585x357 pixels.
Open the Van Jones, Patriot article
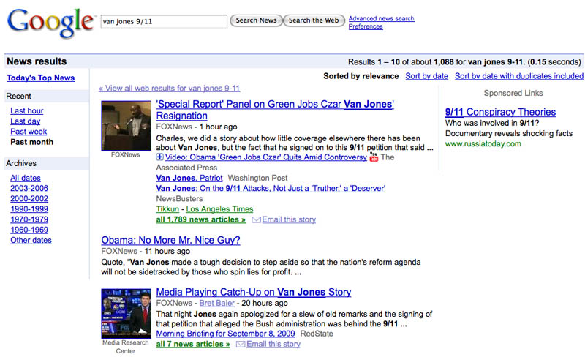pos(189,178)
